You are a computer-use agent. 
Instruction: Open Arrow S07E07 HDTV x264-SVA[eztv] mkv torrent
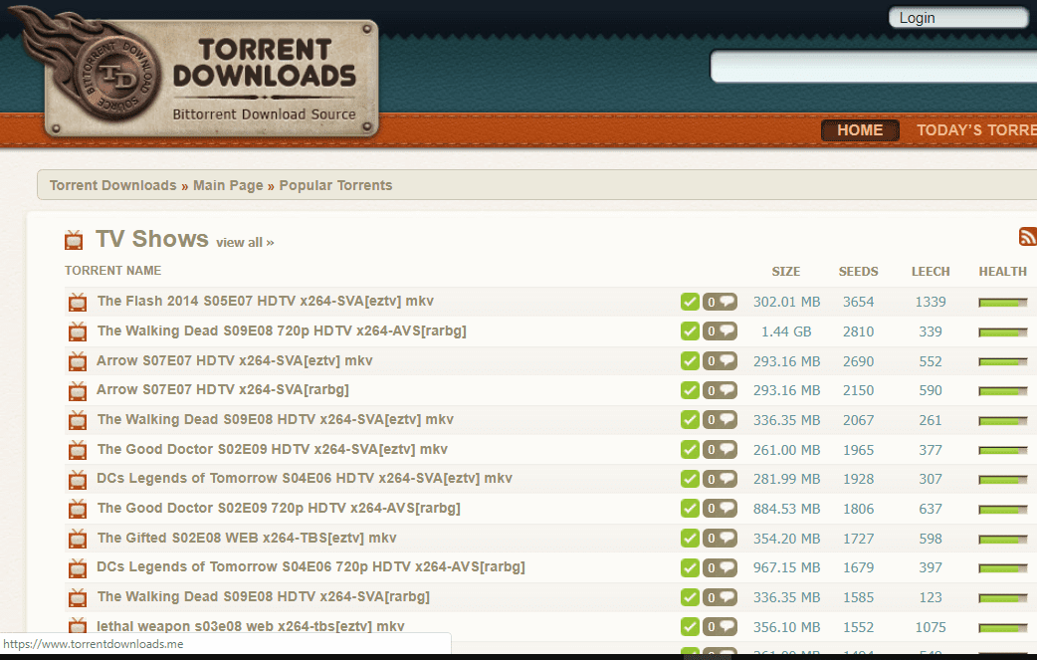click(x=235, y=360)
